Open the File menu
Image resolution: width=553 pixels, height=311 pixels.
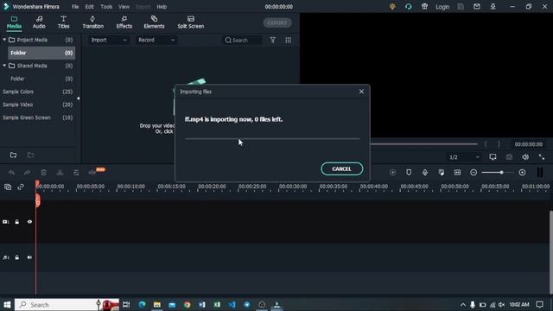click(75, 7)
